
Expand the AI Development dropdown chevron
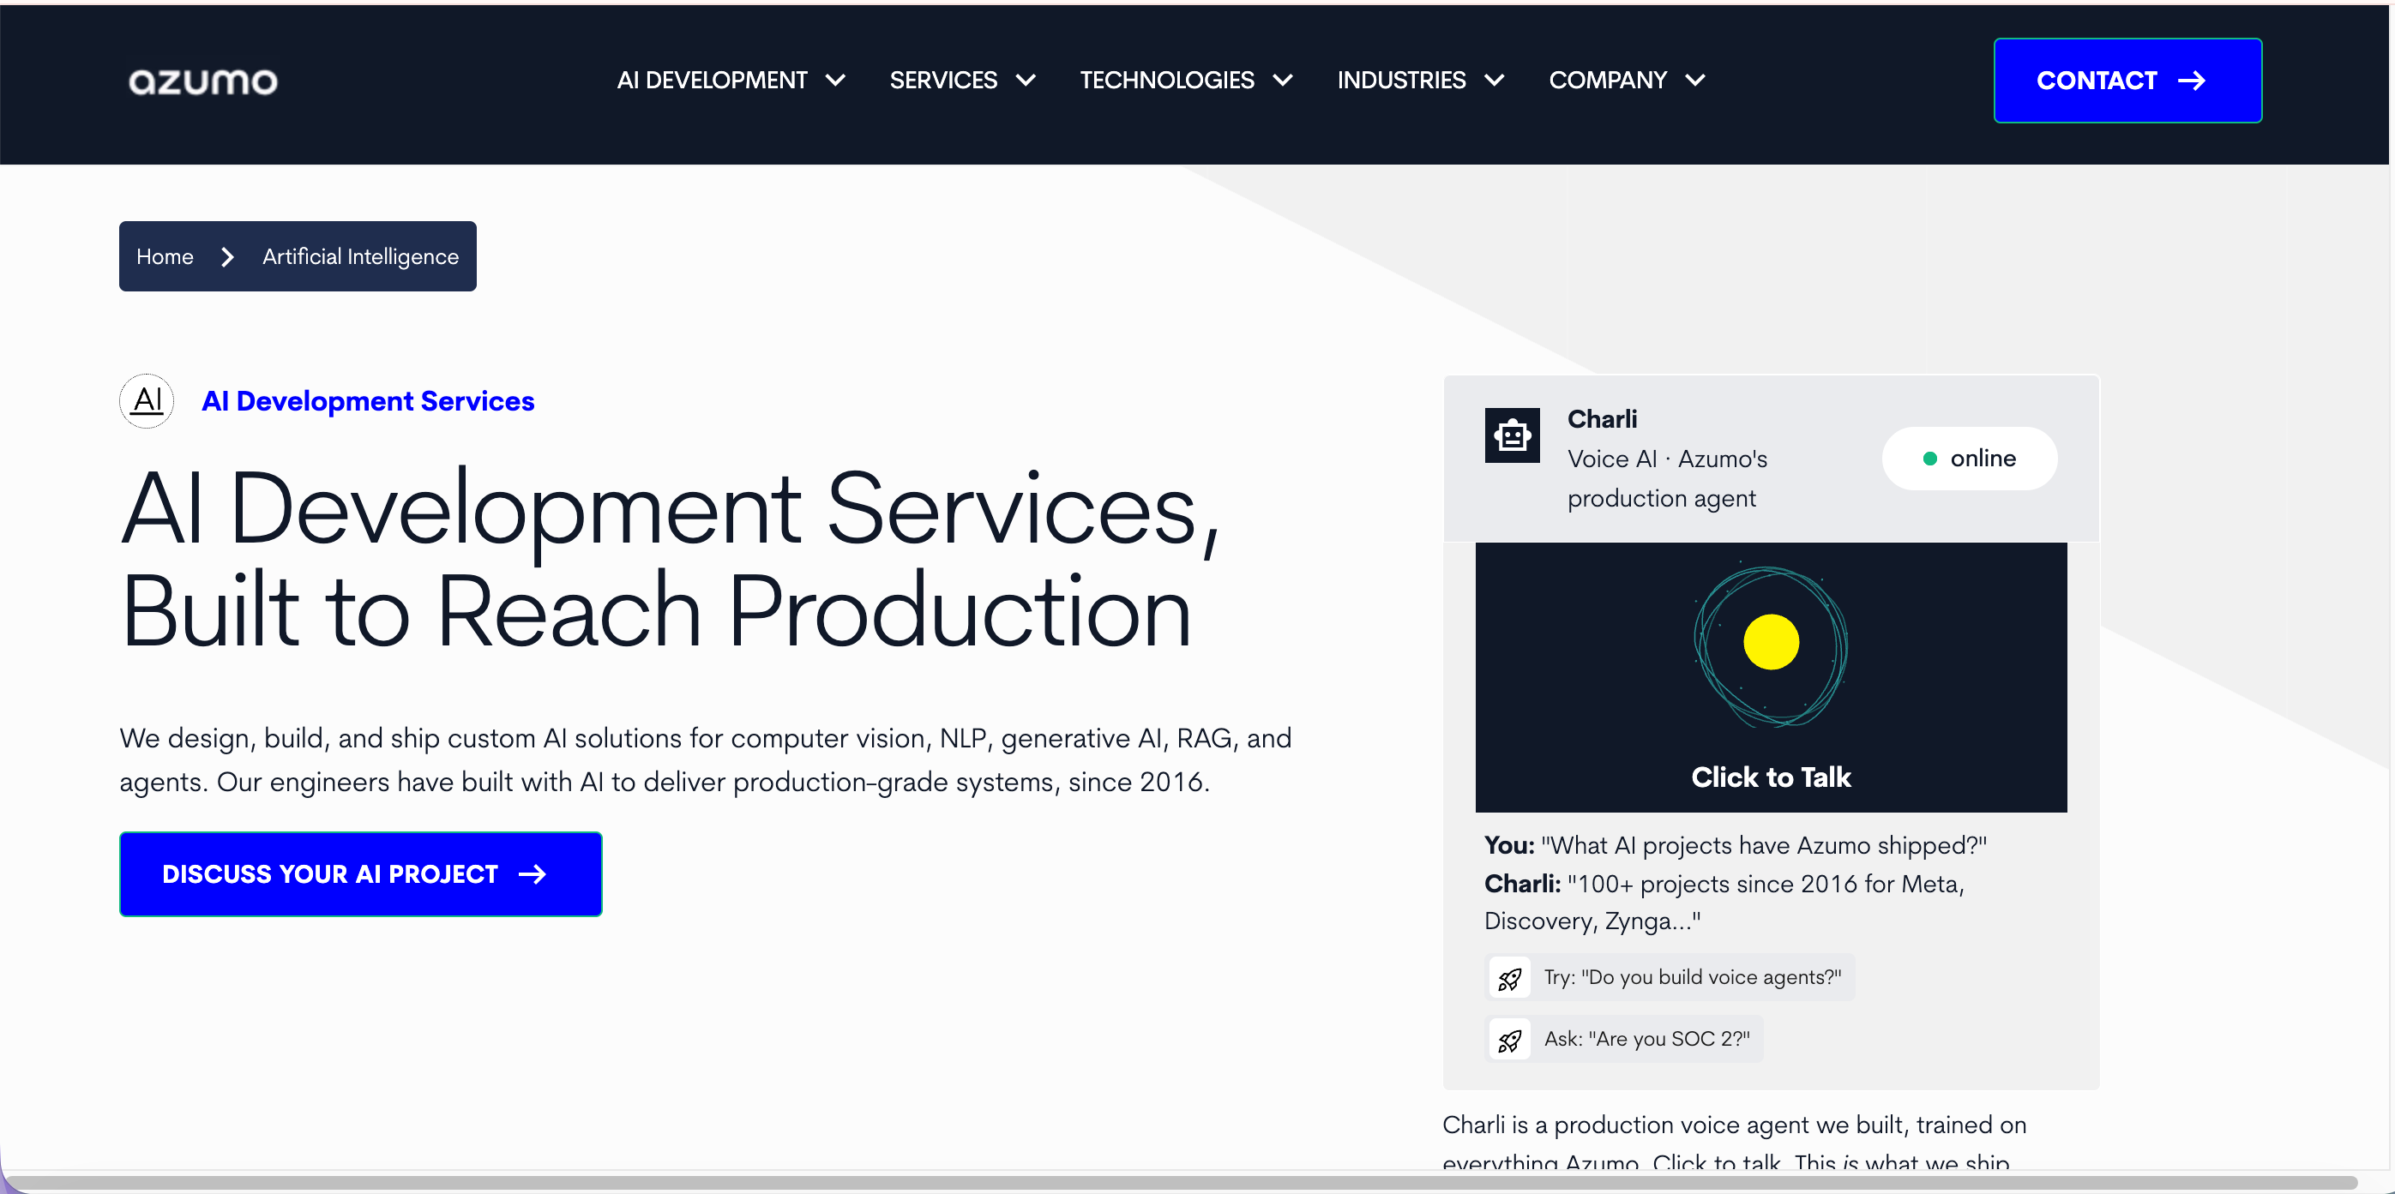836,81
